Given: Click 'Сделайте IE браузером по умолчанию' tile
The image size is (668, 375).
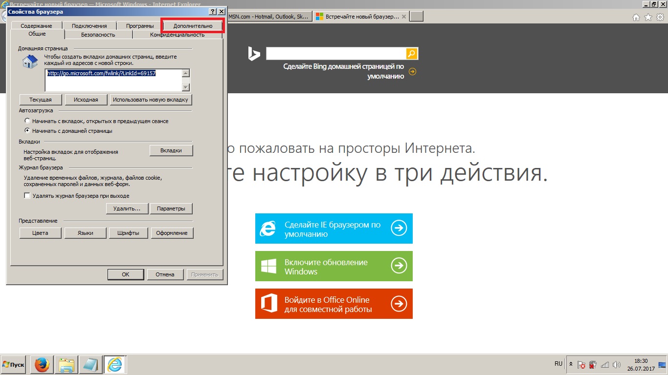Looking at the screenshot, I should point(334,229).
